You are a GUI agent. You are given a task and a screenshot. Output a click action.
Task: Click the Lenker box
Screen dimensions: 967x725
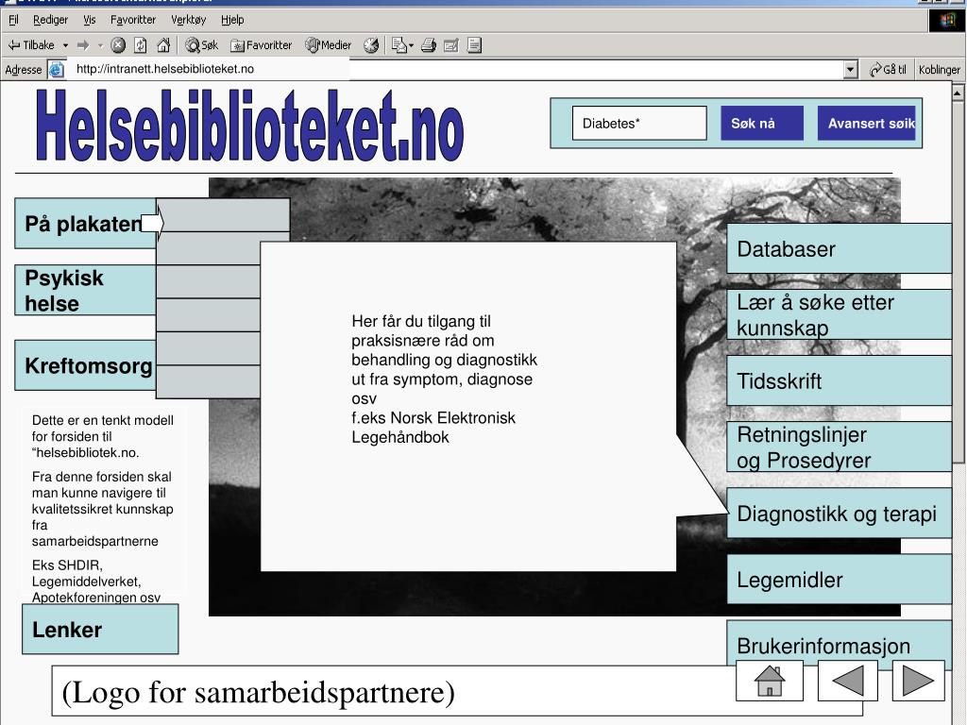(x=100, y=629)
